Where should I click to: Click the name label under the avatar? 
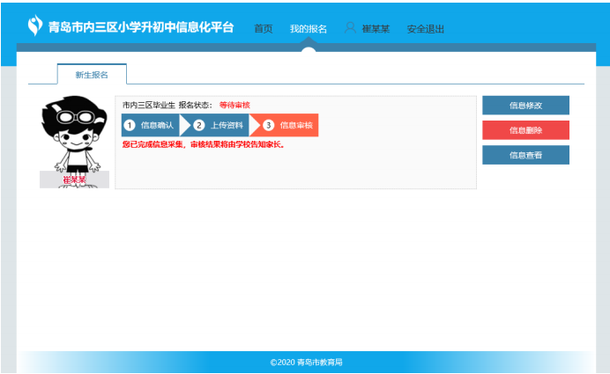pos(74,180)
